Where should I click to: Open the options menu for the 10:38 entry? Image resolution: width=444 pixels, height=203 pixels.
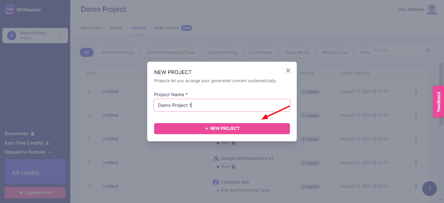tap(416, 92)
